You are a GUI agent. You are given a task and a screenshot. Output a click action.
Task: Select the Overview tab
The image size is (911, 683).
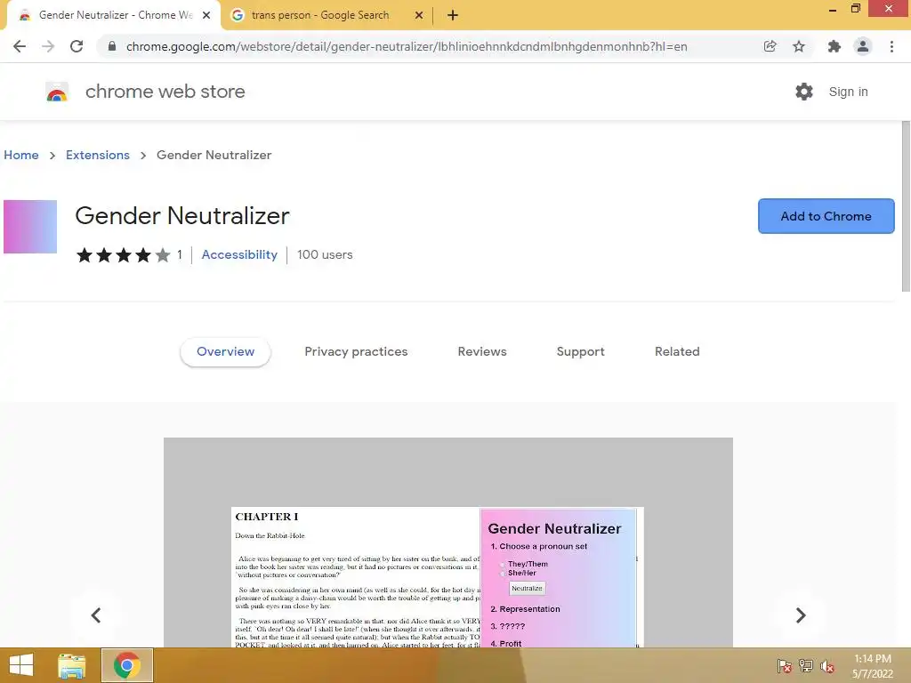coord(225,351)
